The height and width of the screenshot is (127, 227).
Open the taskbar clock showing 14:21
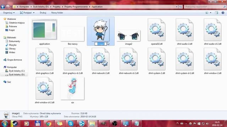[217, 124]
